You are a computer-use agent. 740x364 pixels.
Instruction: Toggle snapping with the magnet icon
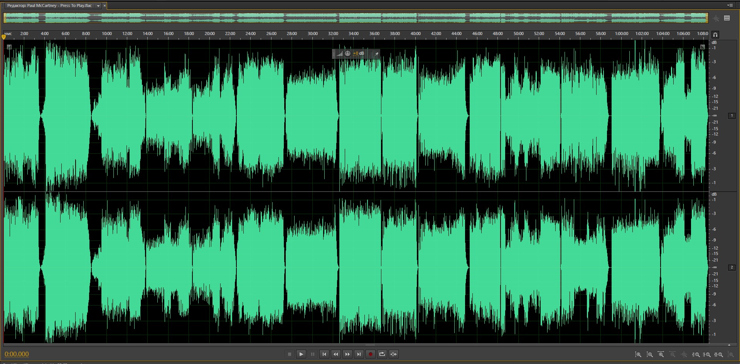point(715,35)
